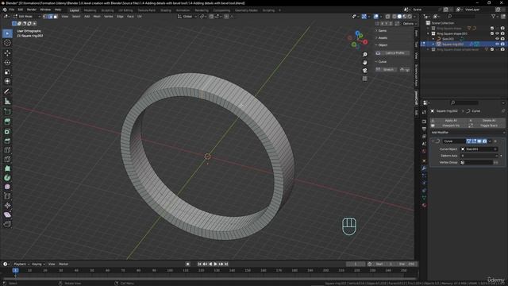This screenshot has height=286, width=508.
Task: Toggle visibility of Size.001 curve
Action: coord(497,39)
